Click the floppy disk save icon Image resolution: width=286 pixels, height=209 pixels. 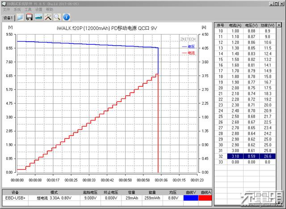(29, 17)
